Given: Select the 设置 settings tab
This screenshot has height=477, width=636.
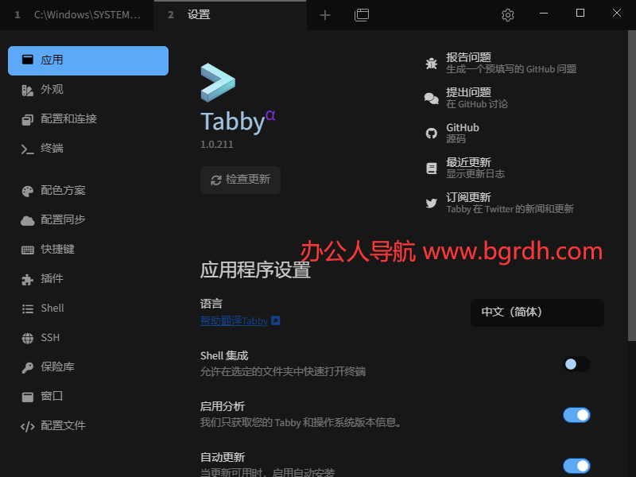Looking at the screenshot, I should pos(230,15).
